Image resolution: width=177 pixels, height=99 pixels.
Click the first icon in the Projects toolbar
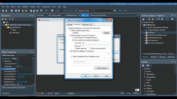pyautogui.click(x=143, y=19)
